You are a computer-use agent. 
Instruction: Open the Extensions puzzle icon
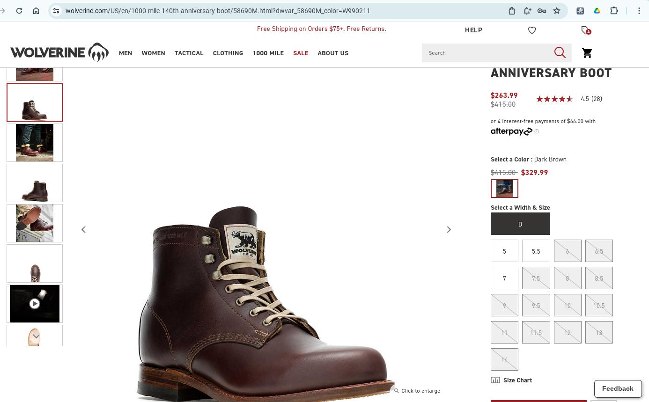pyautogui.click(x=614, y=11)
